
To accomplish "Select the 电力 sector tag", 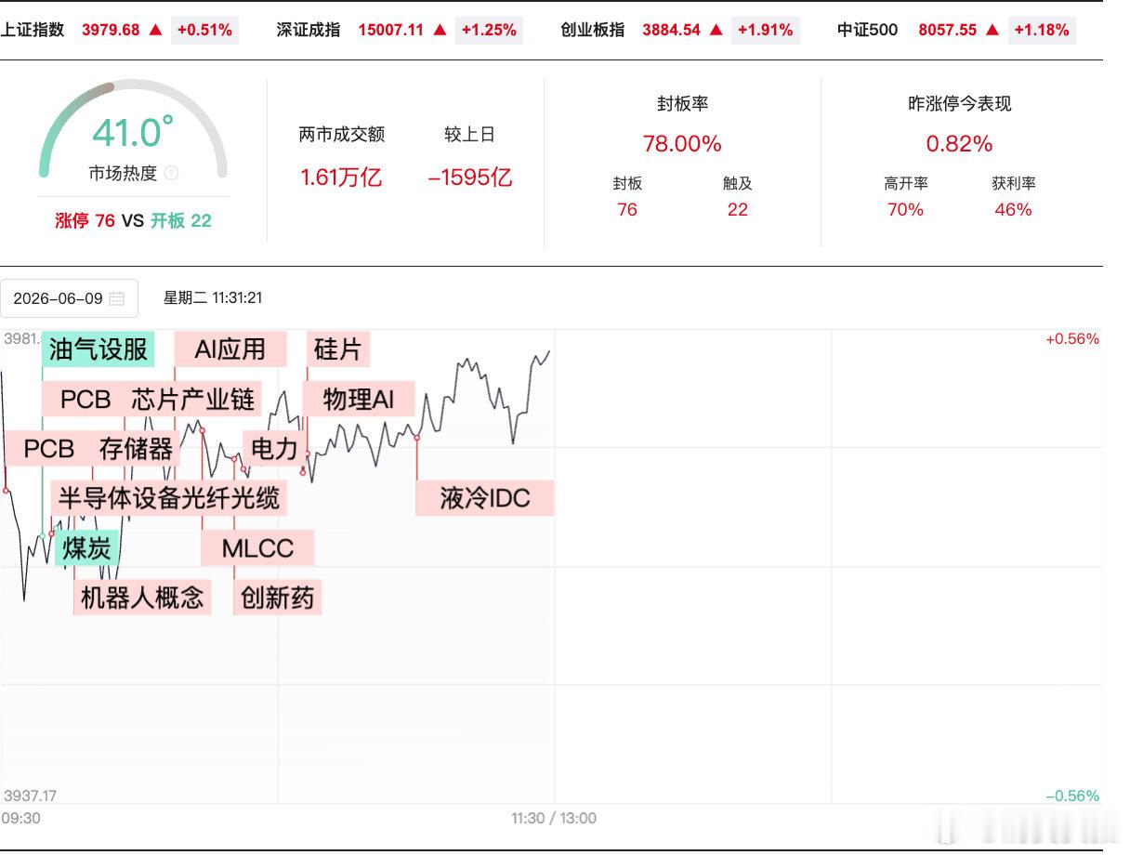I will click(274, 449).
